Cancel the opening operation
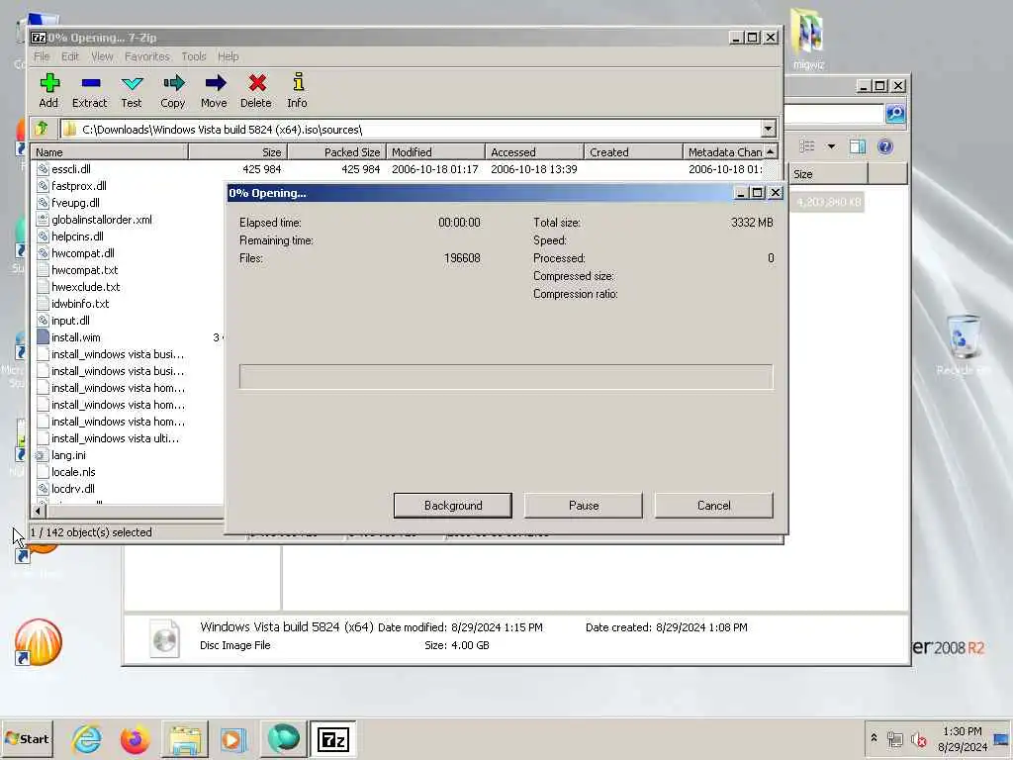Image resolution: width=1013 pixels, height=760 pixels. [x=714, y=506]
